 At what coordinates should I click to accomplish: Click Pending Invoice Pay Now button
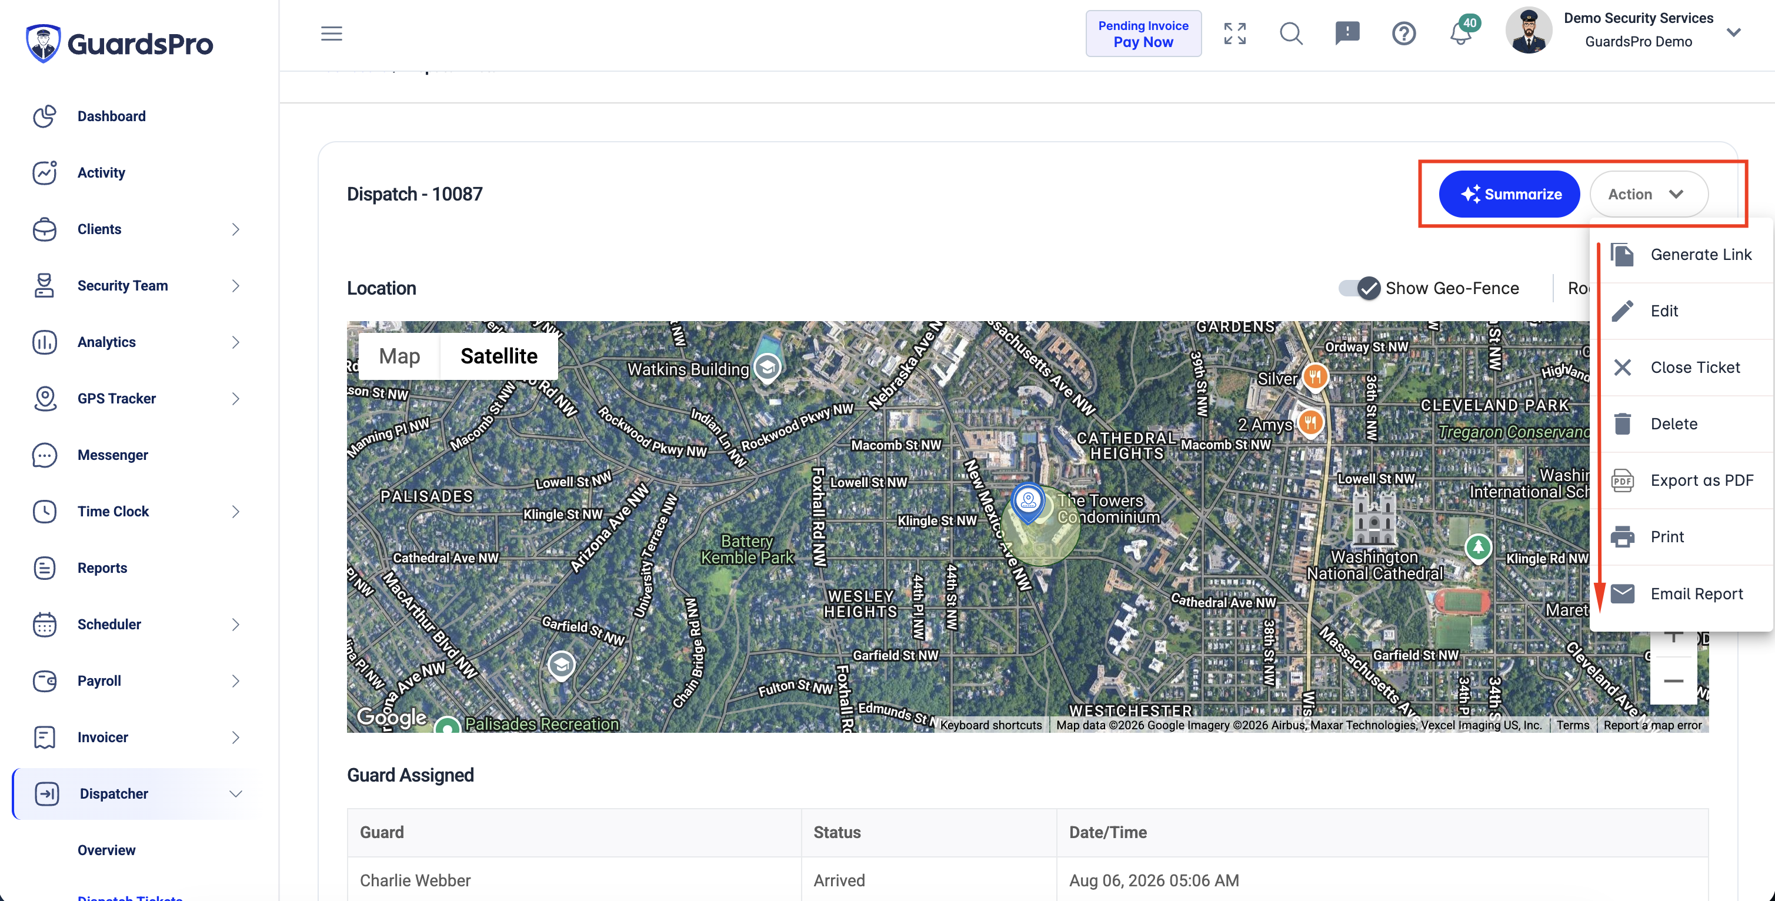(1143, 33)
